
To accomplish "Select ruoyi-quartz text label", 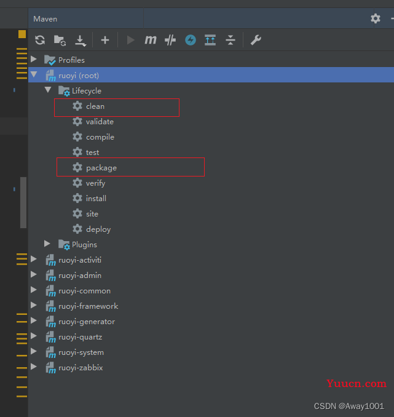I will (x=80, y=337).
